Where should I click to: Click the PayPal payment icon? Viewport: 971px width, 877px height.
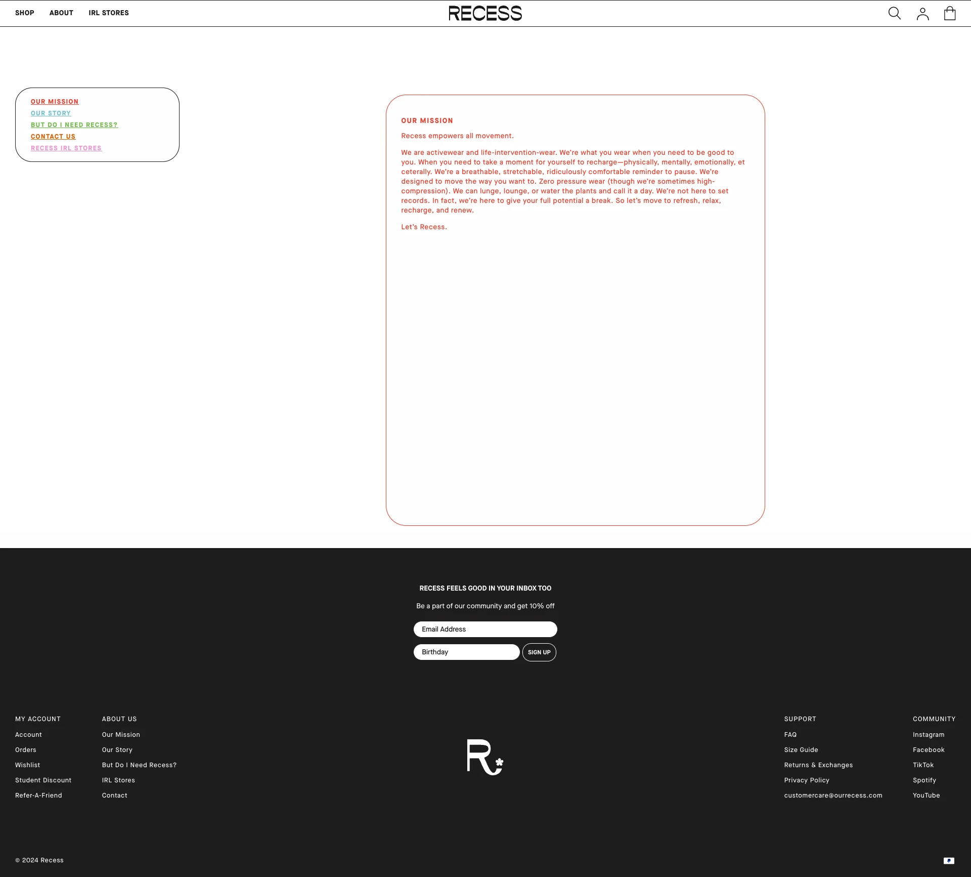point(949,860)
